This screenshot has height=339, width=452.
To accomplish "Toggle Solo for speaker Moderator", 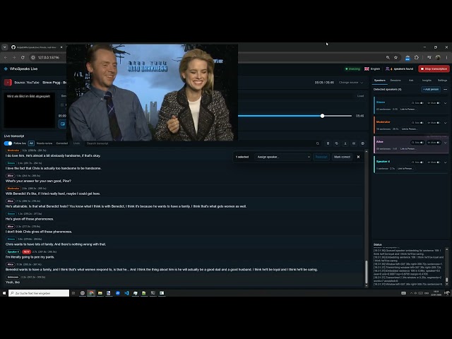I will [x=417, y=122].
